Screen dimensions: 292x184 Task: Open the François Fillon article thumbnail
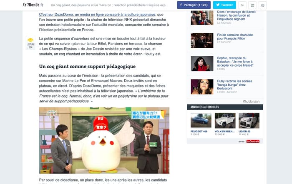(x=202, y=40)
